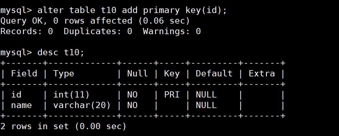Select the 'int(11)' type value

point(71,95)
